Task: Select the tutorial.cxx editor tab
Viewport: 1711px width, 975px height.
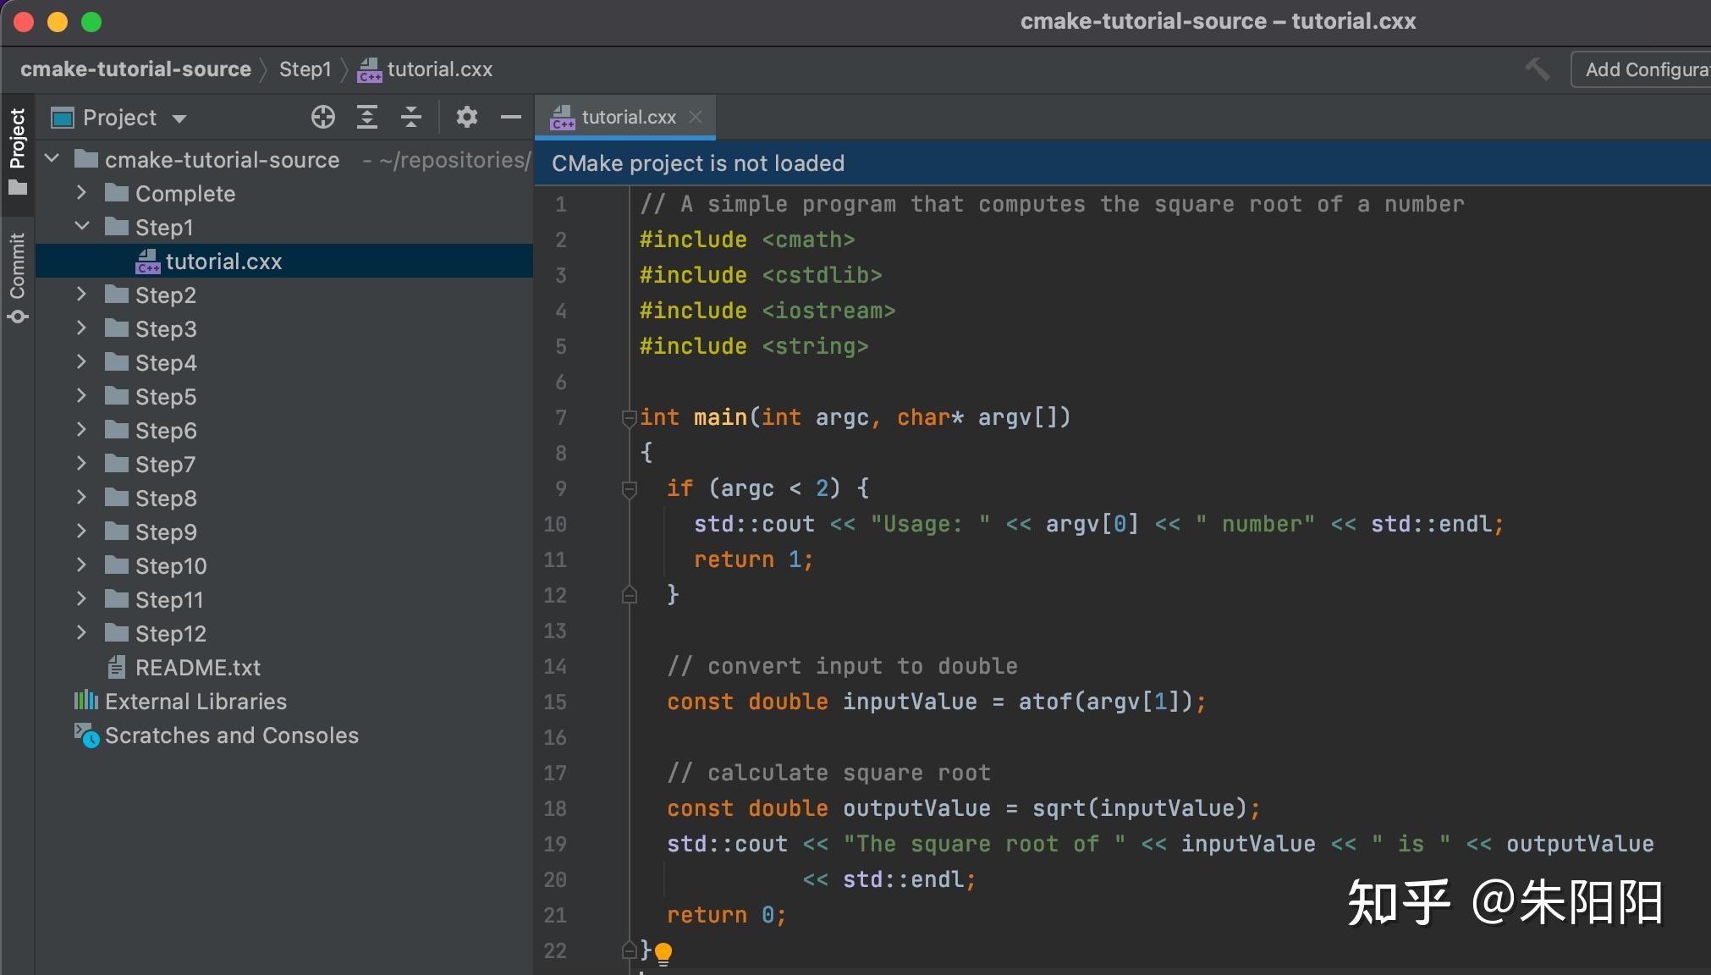Action: [x=628, y=116]
